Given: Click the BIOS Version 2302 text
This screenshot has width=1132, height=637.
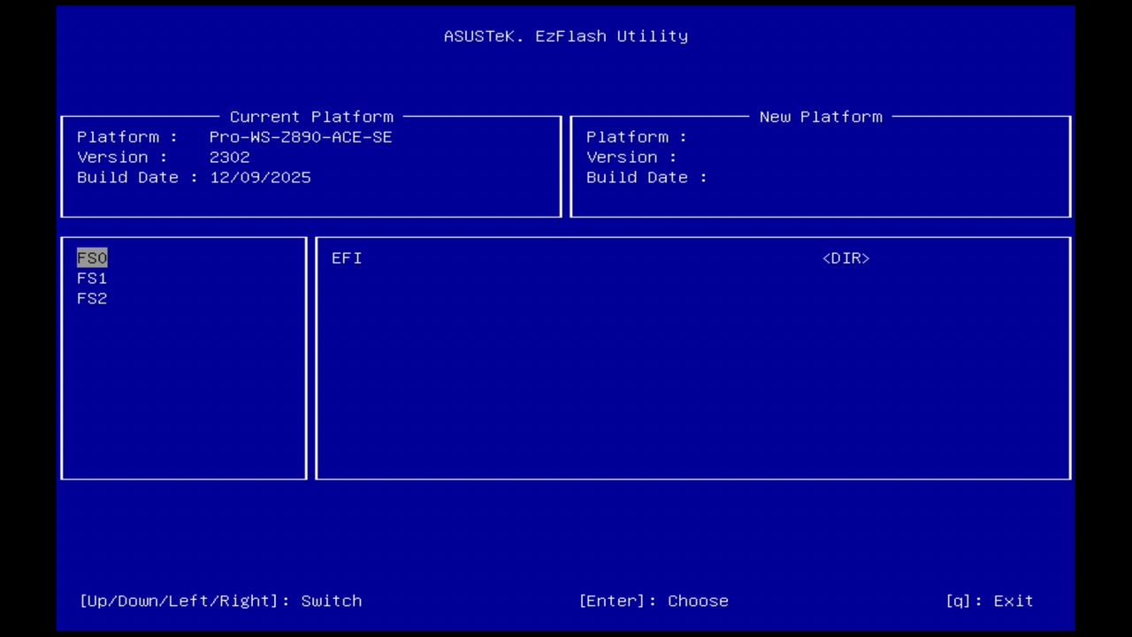Looking at the screenshot, I should click(x=230, y=157).
